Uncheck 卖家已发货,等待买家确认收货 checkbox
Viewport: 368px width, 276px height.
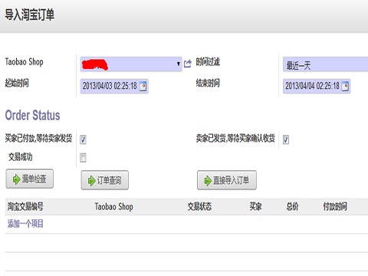pyautogui.click(x=286, y=140)
